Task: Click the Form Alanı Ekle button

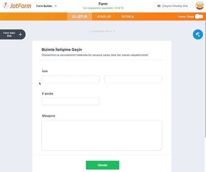Action: (13, 34)
